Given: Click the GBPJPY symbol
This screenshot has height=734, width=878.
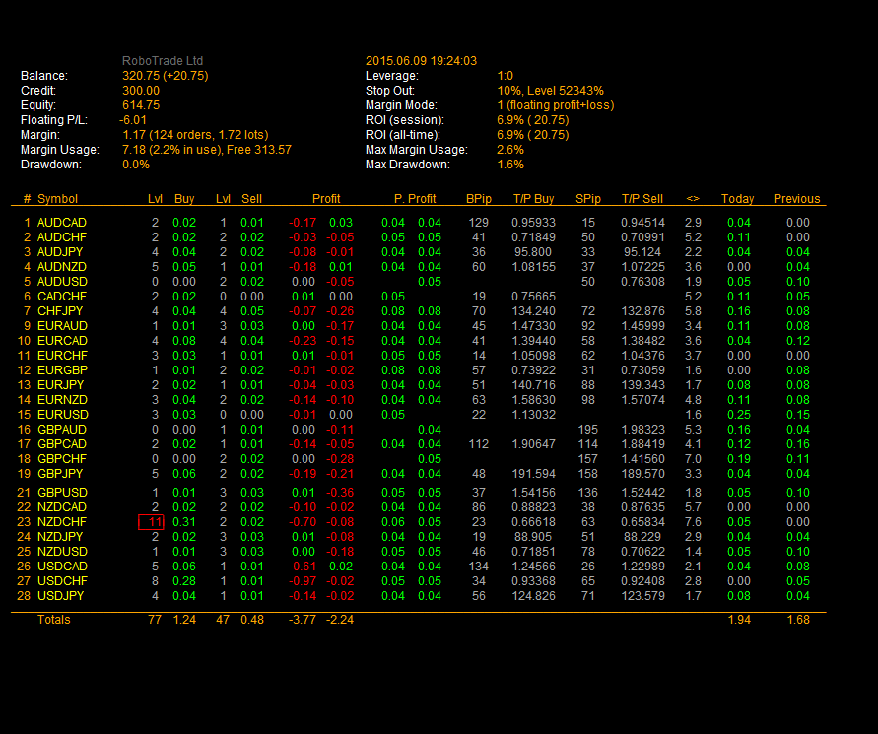Looking at the screenshot, I should click(60, 474).
